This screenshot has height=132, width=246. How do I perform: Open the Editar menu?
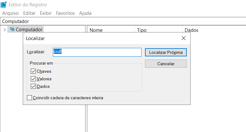pos(29,13)
